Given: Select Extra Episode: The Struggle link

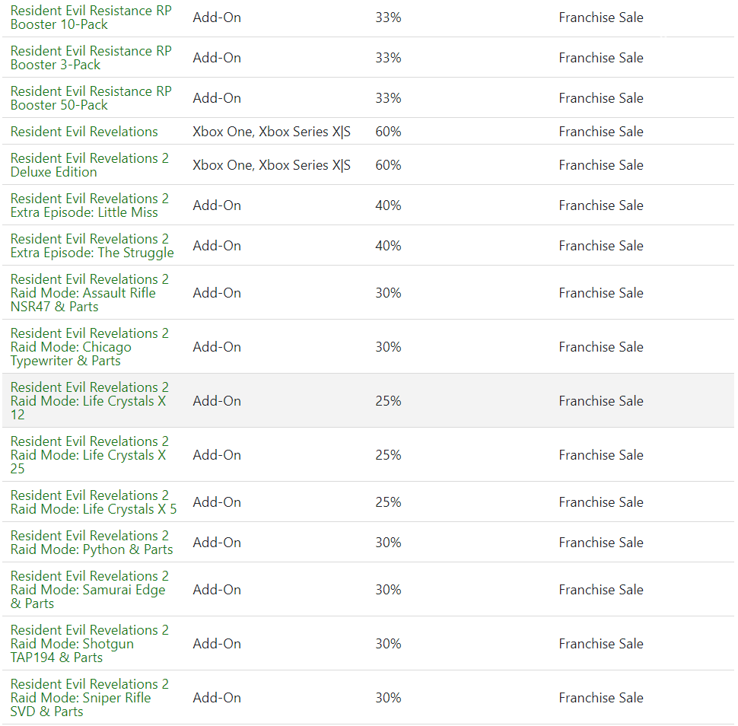Looking at the screenshot, I should (x=92, y=246).
